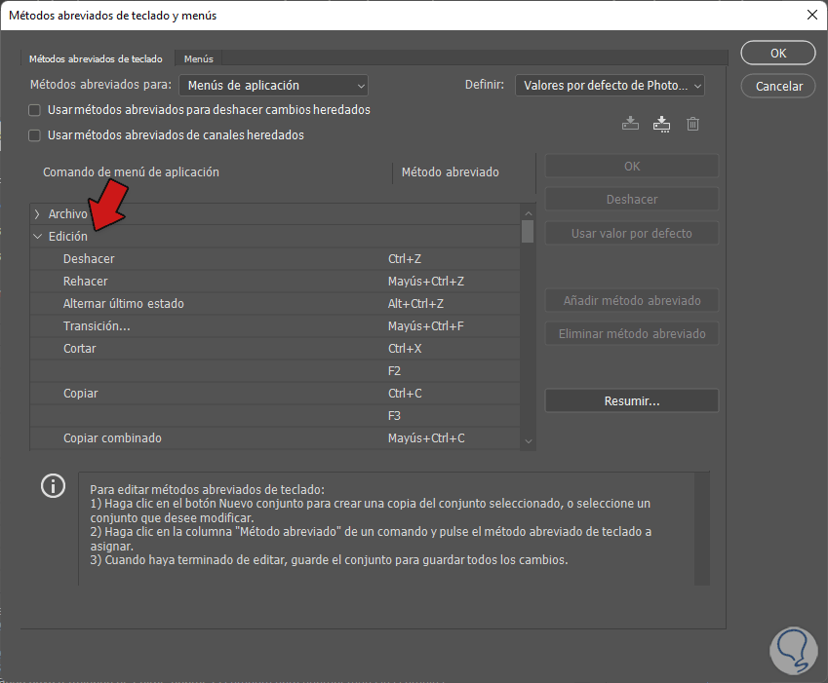The height and width of the screenshot is (683, 828).
Task: Click the Ctrl+C shortcut cell
Action: point(405,394)
